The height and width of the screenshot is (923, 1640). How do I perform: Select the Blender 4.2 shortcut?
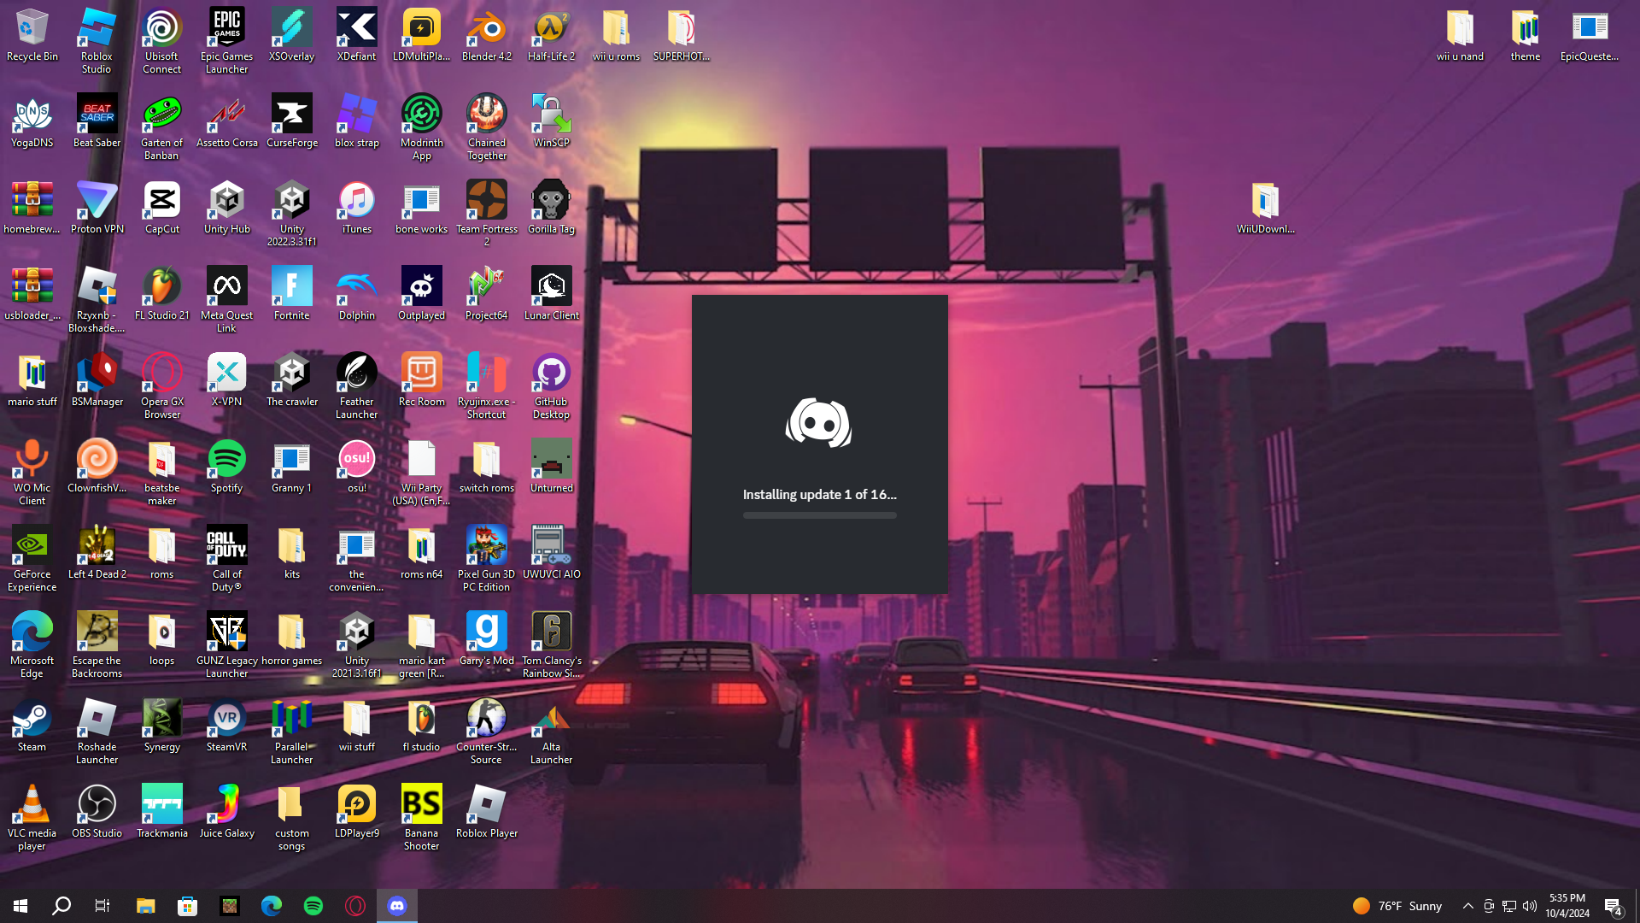[x=487, y=36]
